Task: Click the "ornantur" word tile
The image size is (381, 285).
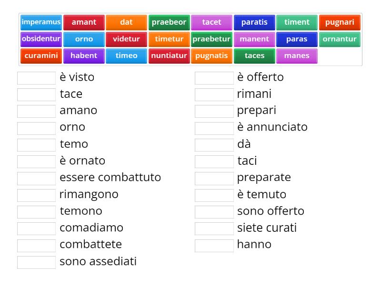Action: pyautogui.click(x=340, y=39)
